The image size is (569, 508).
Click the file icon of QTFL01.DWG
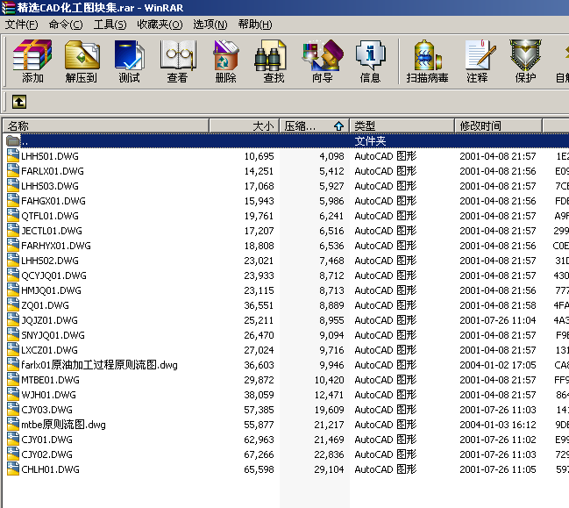[13, 215]
